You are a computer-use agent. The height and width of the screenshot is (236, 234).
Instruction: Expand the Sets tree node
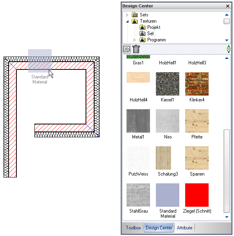pos(127,15)
